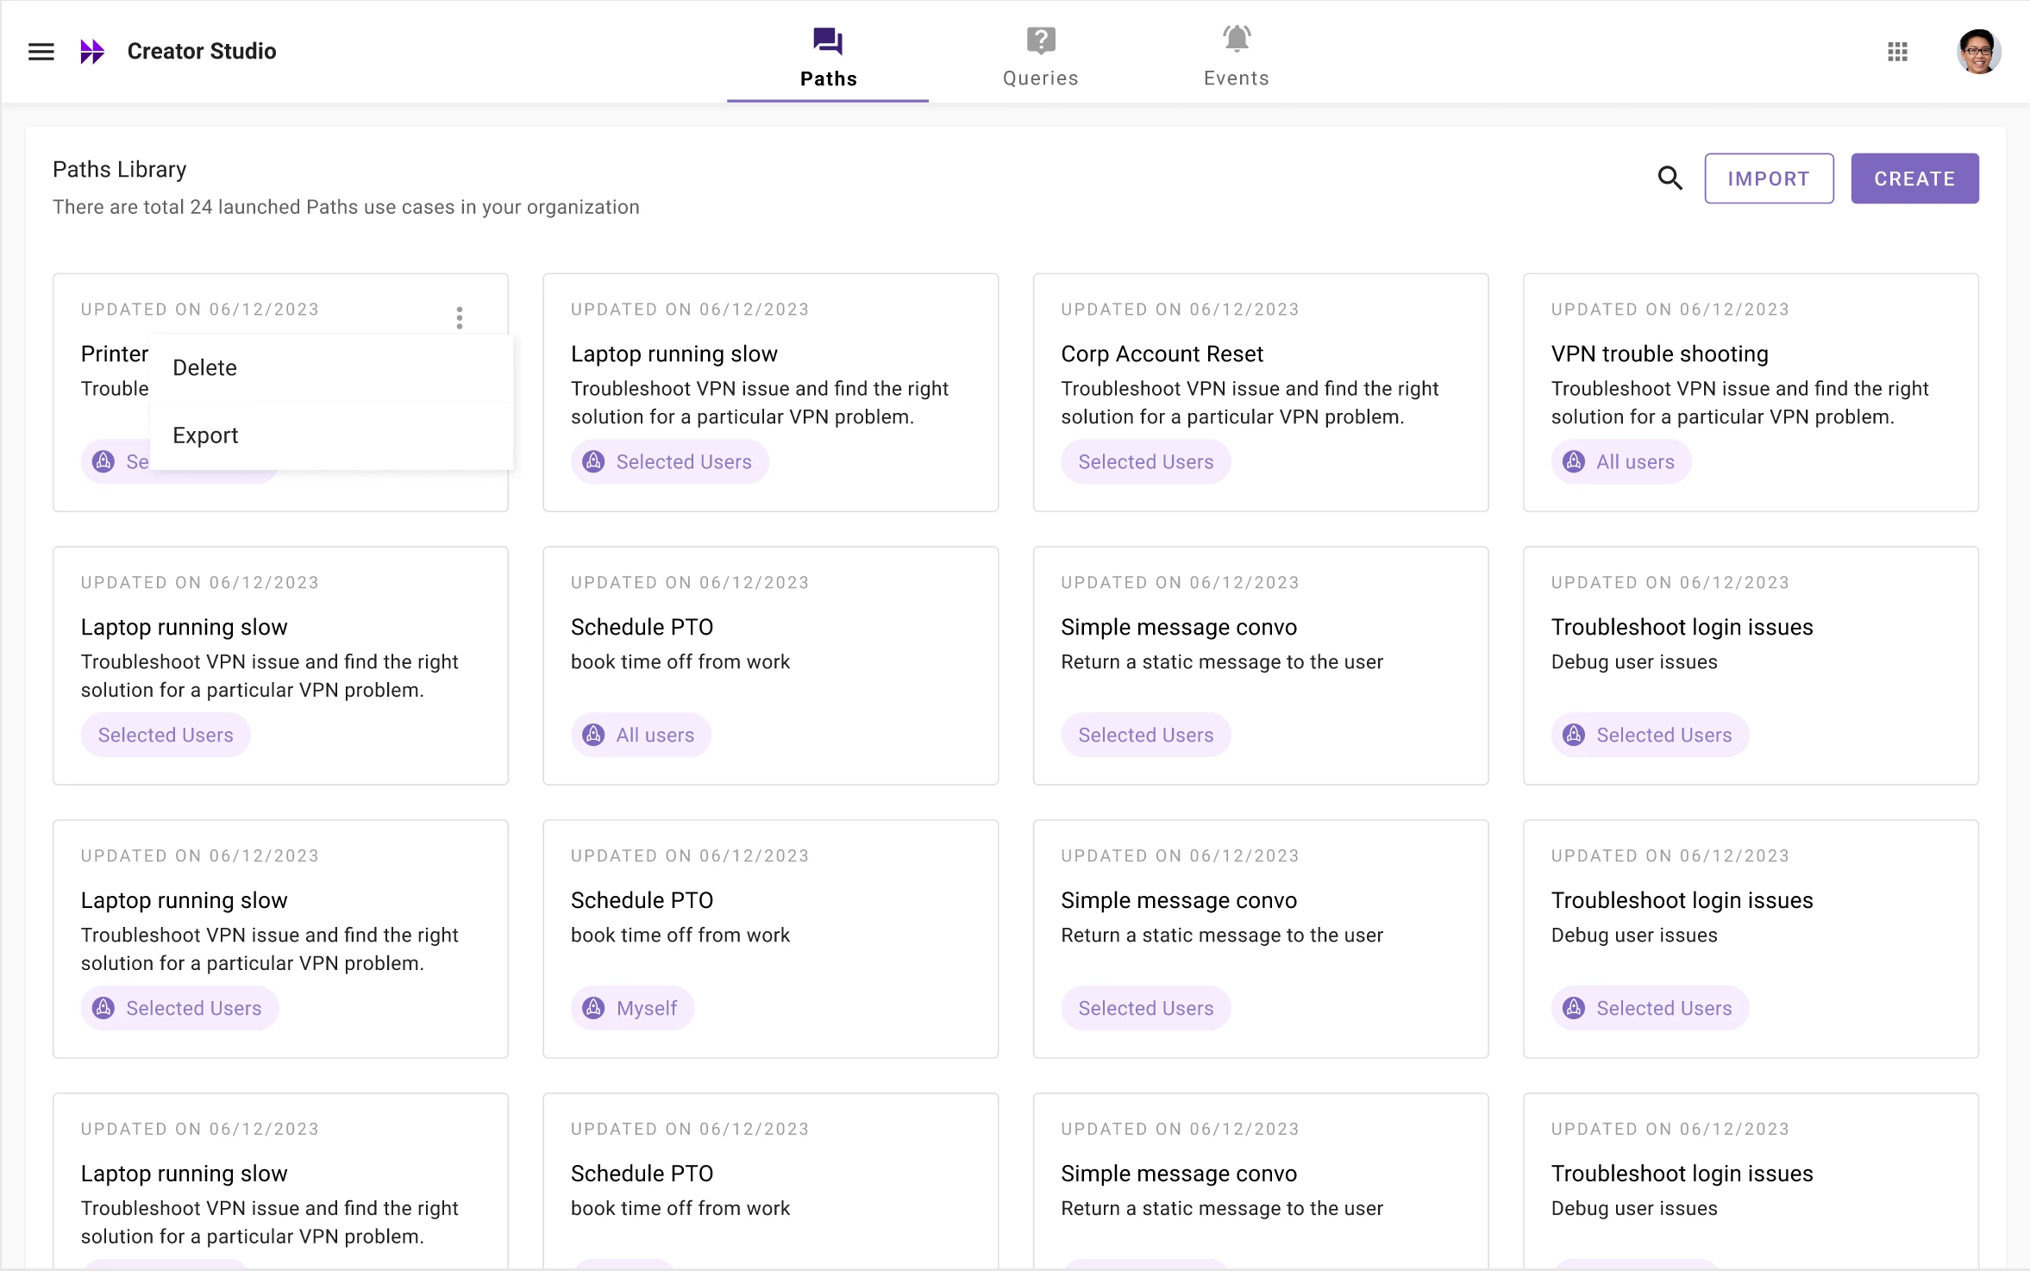Open the Corp Account Reset card
The height and width of the screenshot is (1271, 2030).
coord(1162,354)
